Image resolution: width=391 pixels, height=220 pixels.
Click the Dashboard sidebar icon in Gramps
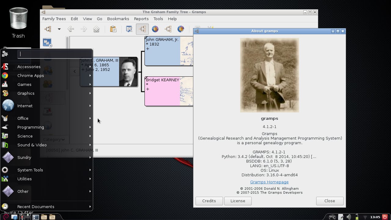pos(47,43)
